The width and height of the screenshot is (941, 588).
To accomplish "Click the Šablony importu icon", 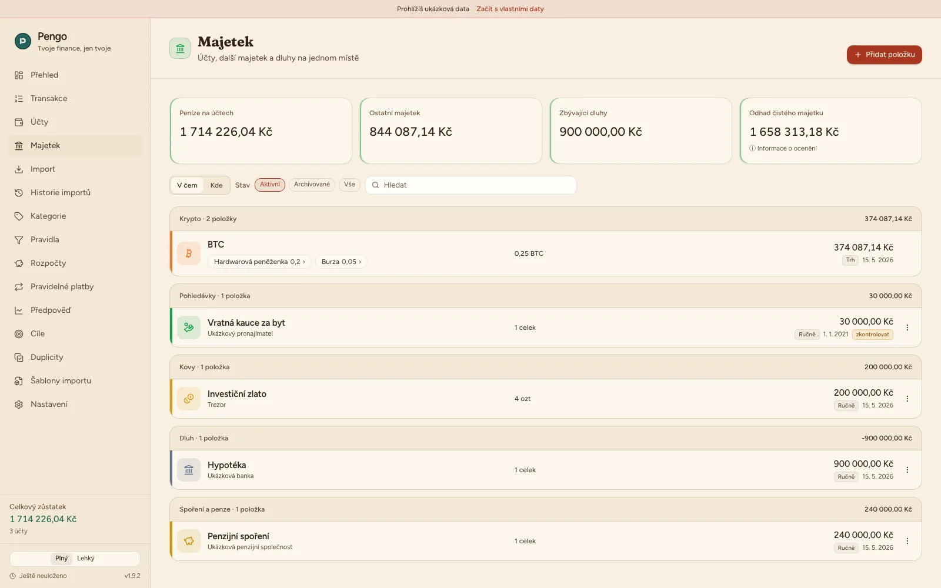I will coord(19,381).
